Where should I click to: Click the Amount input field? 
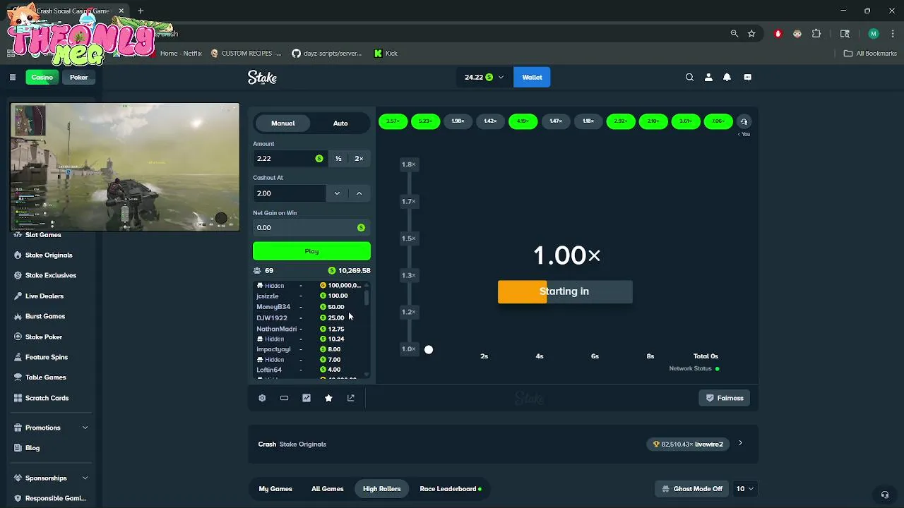pos(290,159)
